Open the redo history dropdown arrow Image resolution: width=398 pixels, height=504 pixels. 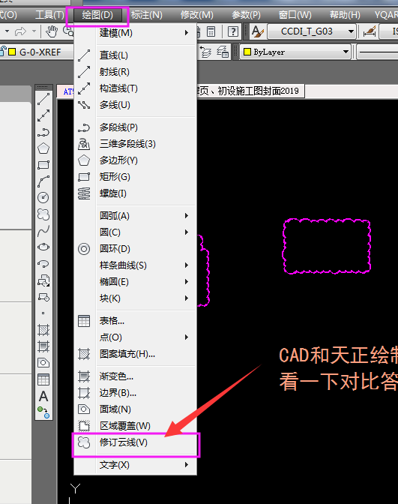[x=34, y=31]
